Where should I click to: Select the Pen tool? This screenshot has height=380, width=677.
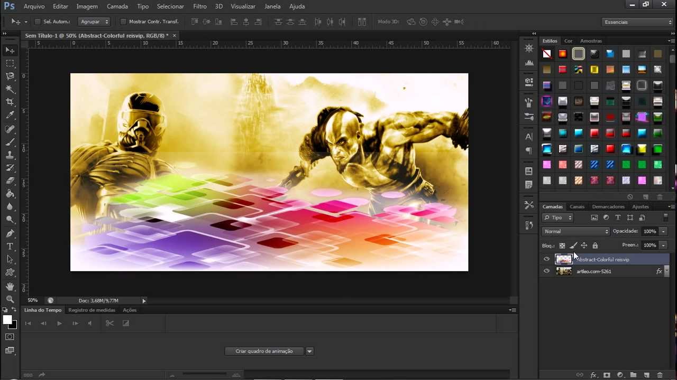[10, 233]
